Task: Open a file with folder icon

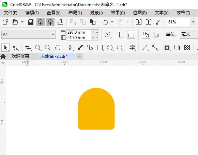Action: click(x=15, y=22)
